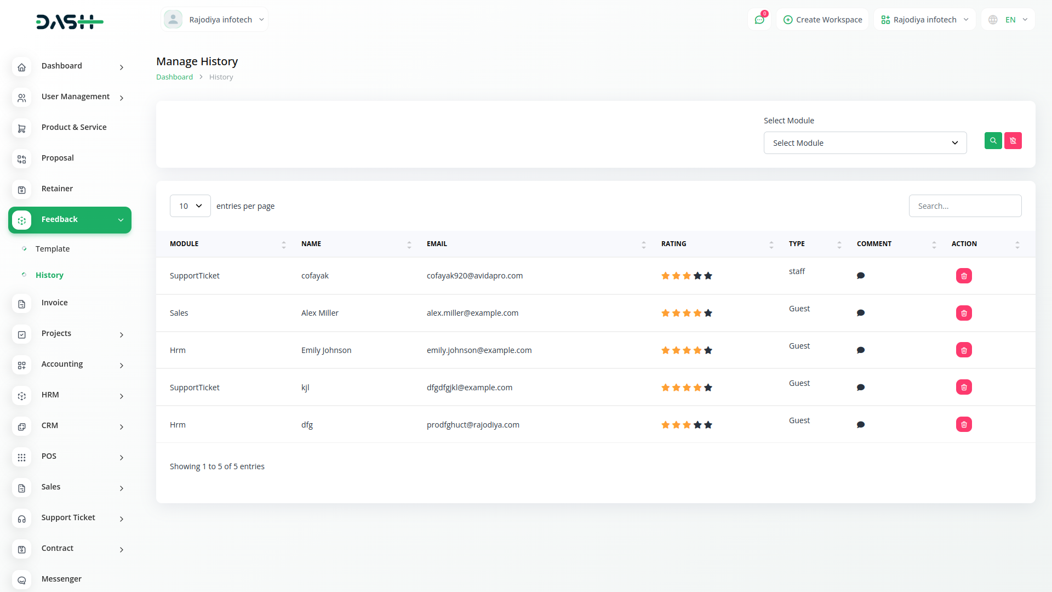Delete the Emily Johnson feedback row

pos(964,350)
